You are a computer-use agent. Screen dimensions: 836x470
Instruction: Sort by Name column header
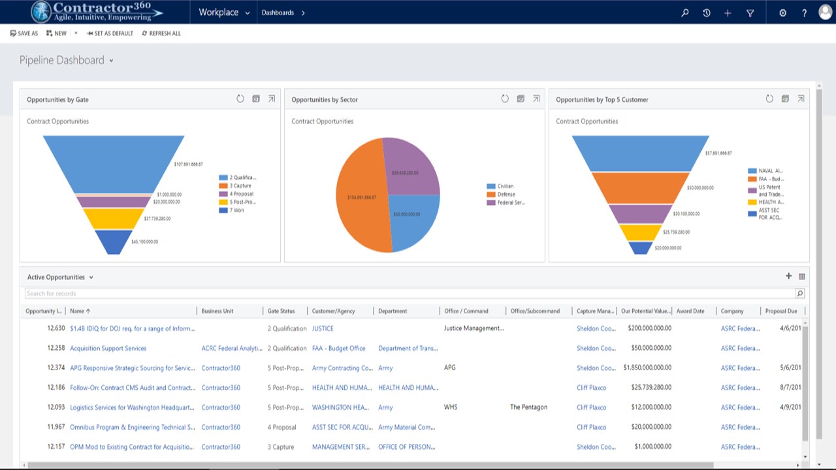pos(80,311)
